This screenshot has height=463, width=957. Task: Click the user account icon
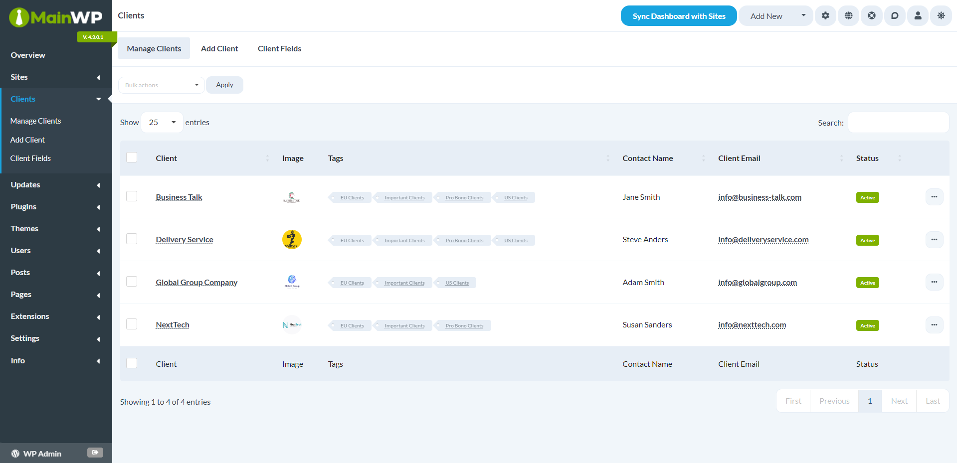(918, 15)
